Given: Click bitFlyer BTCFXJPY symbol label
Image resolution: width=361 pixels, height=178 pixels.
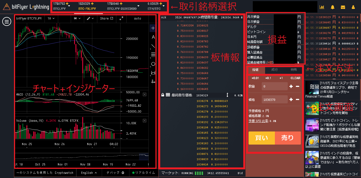Looking at the screenshot, I should coord(29,18).
